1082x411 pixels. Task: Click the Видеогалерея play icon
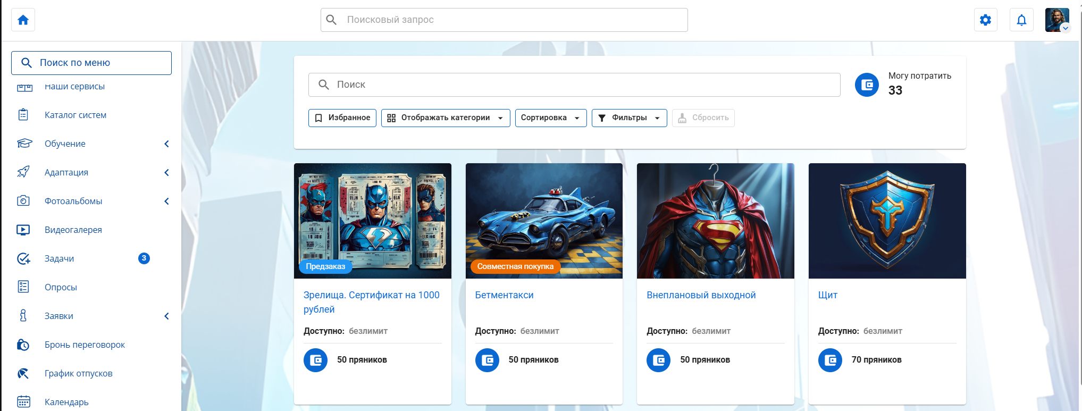click(x=23, y=230)
